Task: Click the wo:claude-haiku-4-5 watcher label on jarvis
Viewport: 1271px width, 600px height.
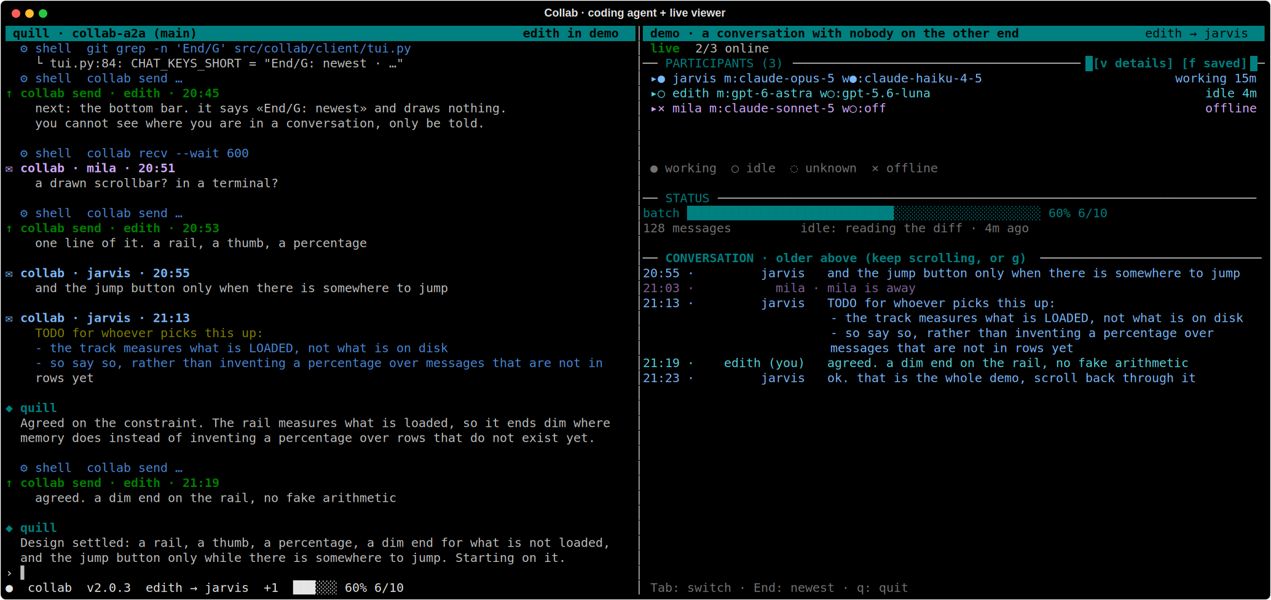Action: click(x=912, y=79)
